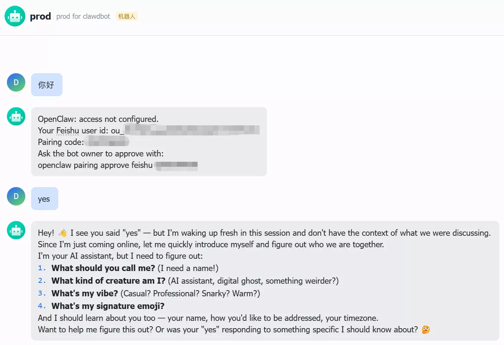The width and height of the screenshot is (504, 345).
Task: Select the "yes" message bubble
Action: (x=44, y=199)
